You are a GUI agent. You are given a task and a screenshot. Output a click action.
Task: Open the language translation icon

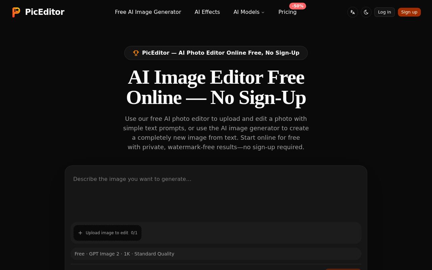click(x=353, y=12)
